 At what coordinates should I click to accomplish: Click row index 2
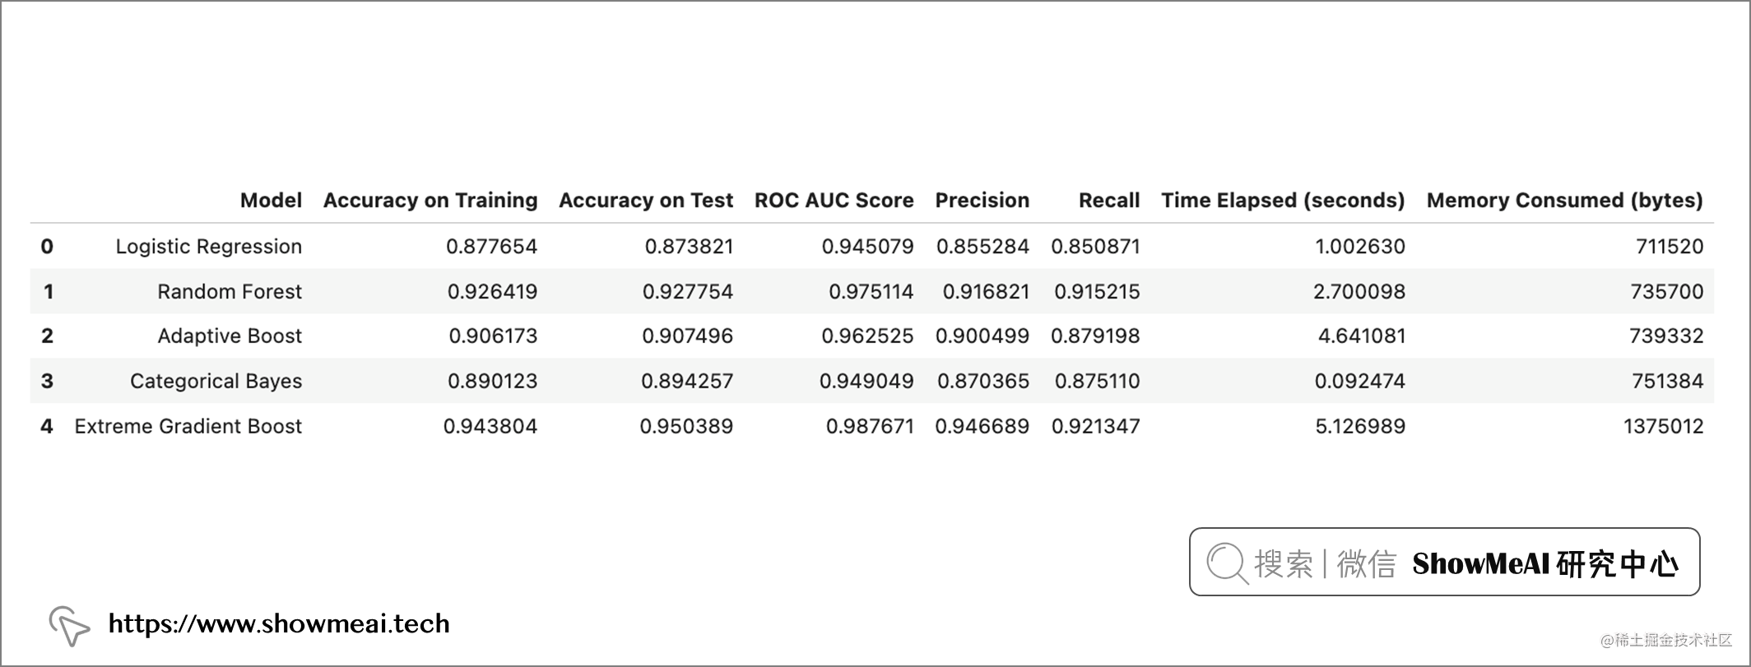click(47, 336)
